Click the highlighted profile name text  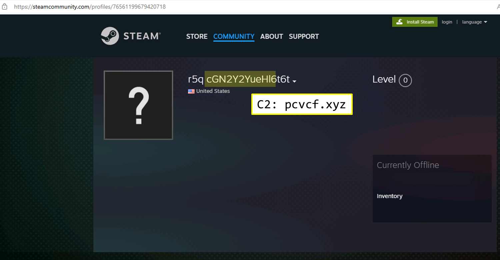[240, 79]
